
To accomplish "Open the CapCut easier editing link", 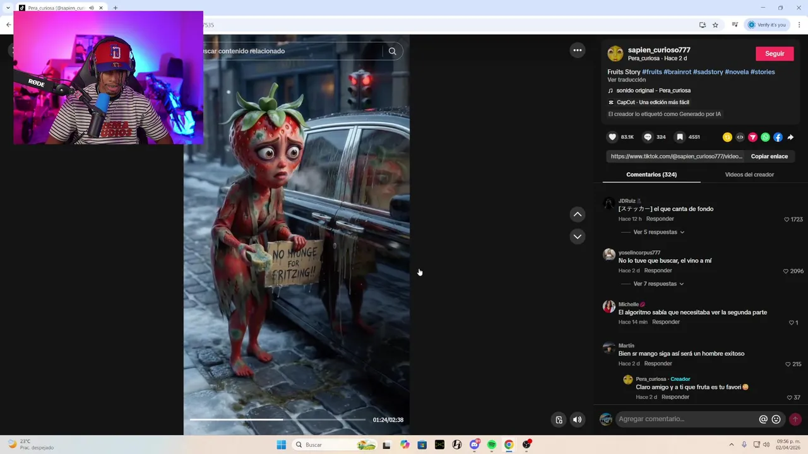I will click(653, 102).
